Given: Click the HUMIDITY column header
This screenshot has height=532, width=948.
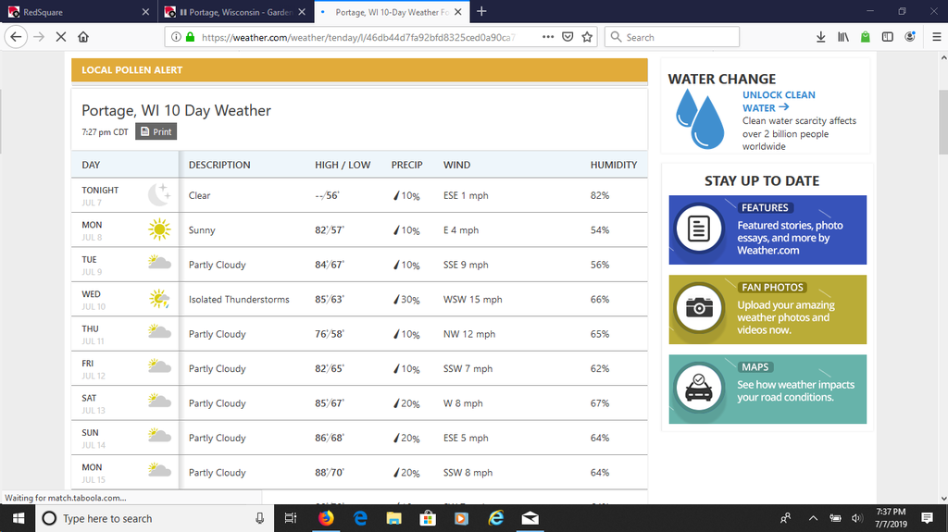Looking at the screenshot, I should pos(614,165).
